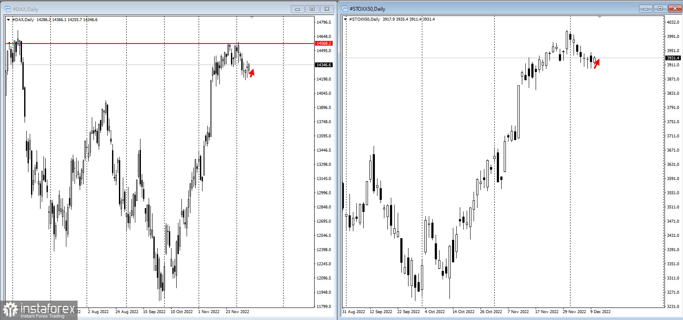Click the 10 Oct 2022 date label

[x=181, y=312]
